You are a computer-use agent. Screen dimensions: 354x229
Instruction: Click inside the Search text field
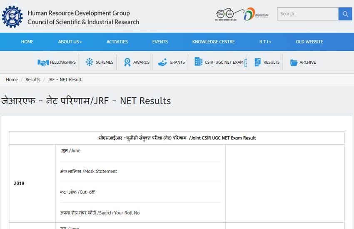click(x=307, y=14)
